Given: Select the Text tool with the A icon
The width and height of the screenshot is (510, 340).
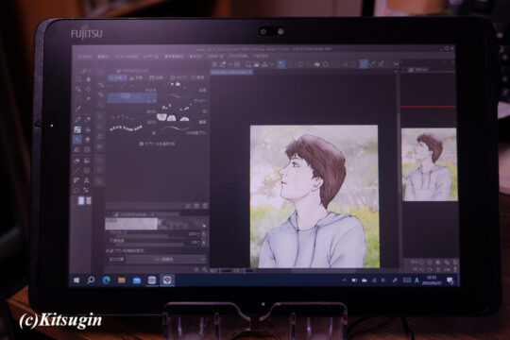Looking at the screenshot, I should coord(87,180).
